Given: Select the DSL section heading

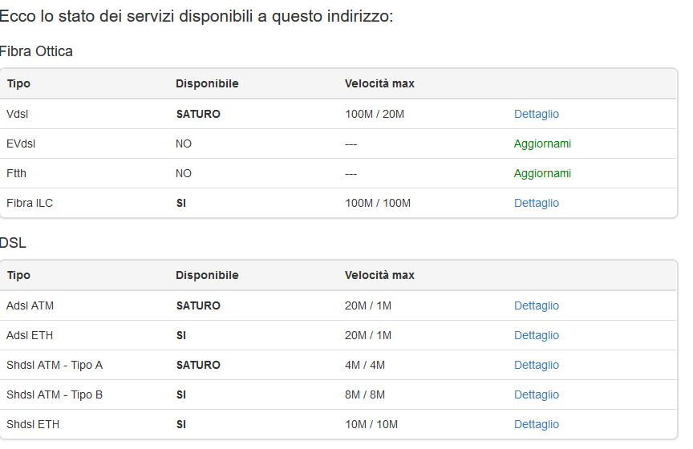Looking at the screenshot, I should click(13, 243).
